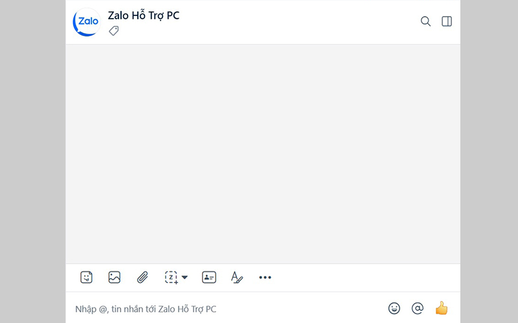The image size is (518, 323).
Task: Click the Zalo Hỗ Trợ PC chat title
Action: coord(144,16)
